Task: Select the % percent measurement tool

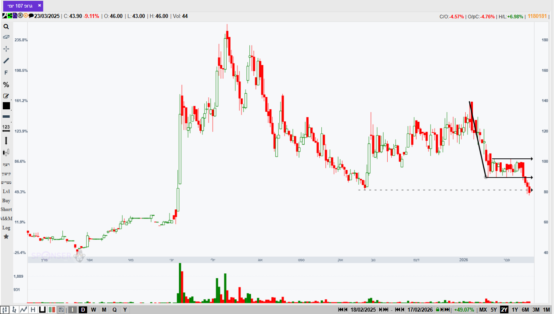Action: [6, 85]
